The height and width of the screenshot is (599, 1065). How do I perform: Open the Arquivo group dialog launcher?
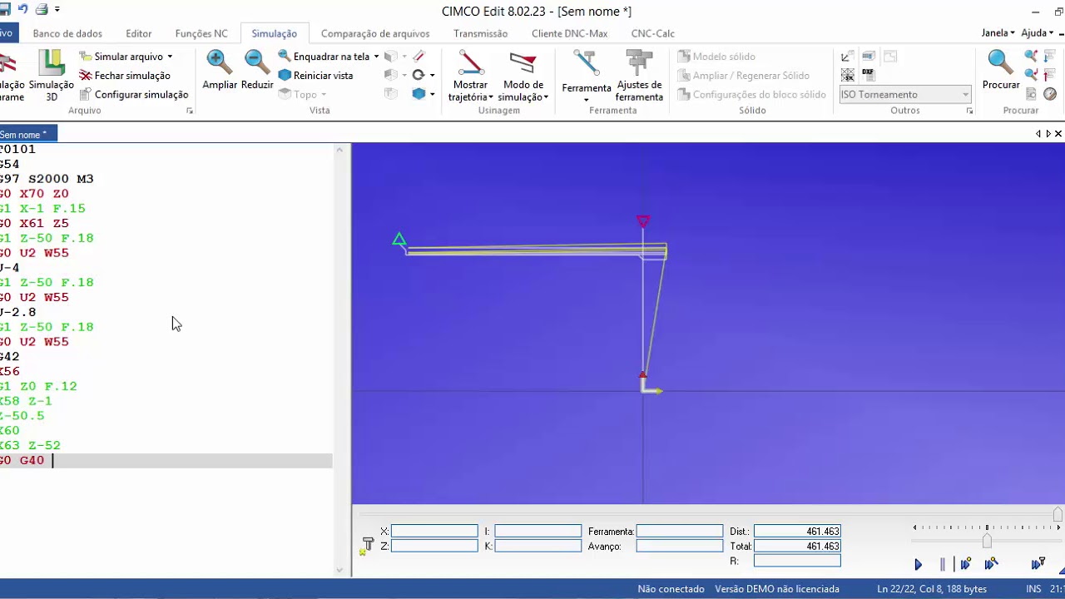(x=190, y=111)
